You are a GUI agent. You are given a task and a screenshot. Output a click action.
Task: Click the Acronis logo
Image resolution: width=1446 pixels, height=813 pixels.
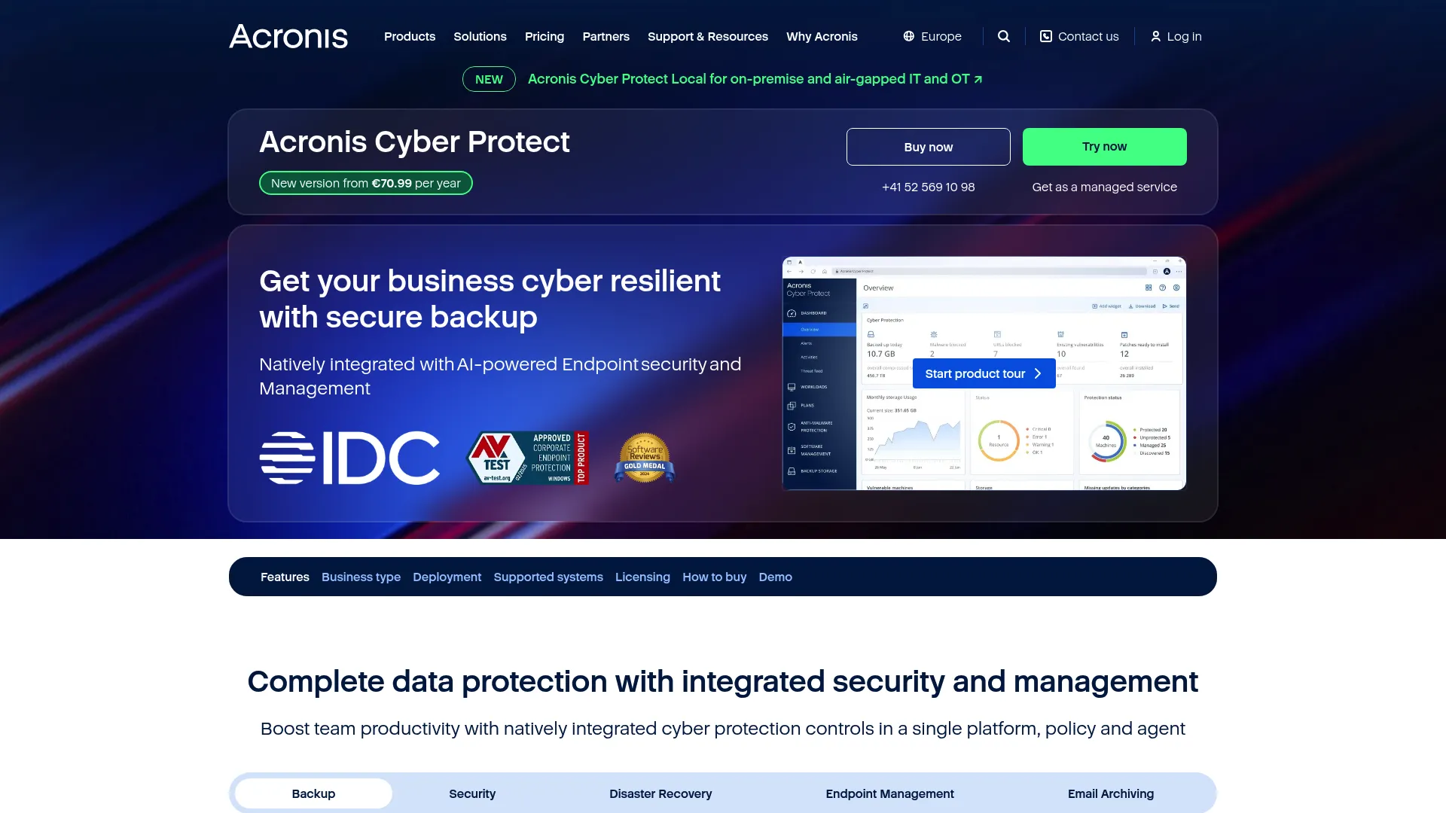[288, 36]
